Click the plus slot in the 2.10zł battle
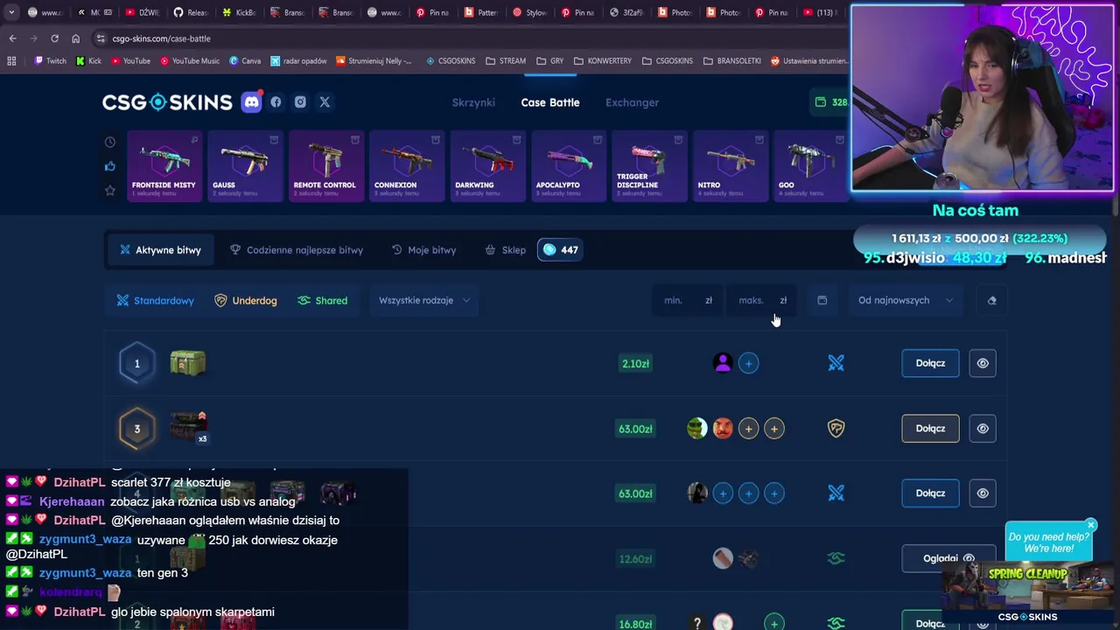Image resolution: width=1120 pixels, height=630 pixels. (x=748, y=363)
